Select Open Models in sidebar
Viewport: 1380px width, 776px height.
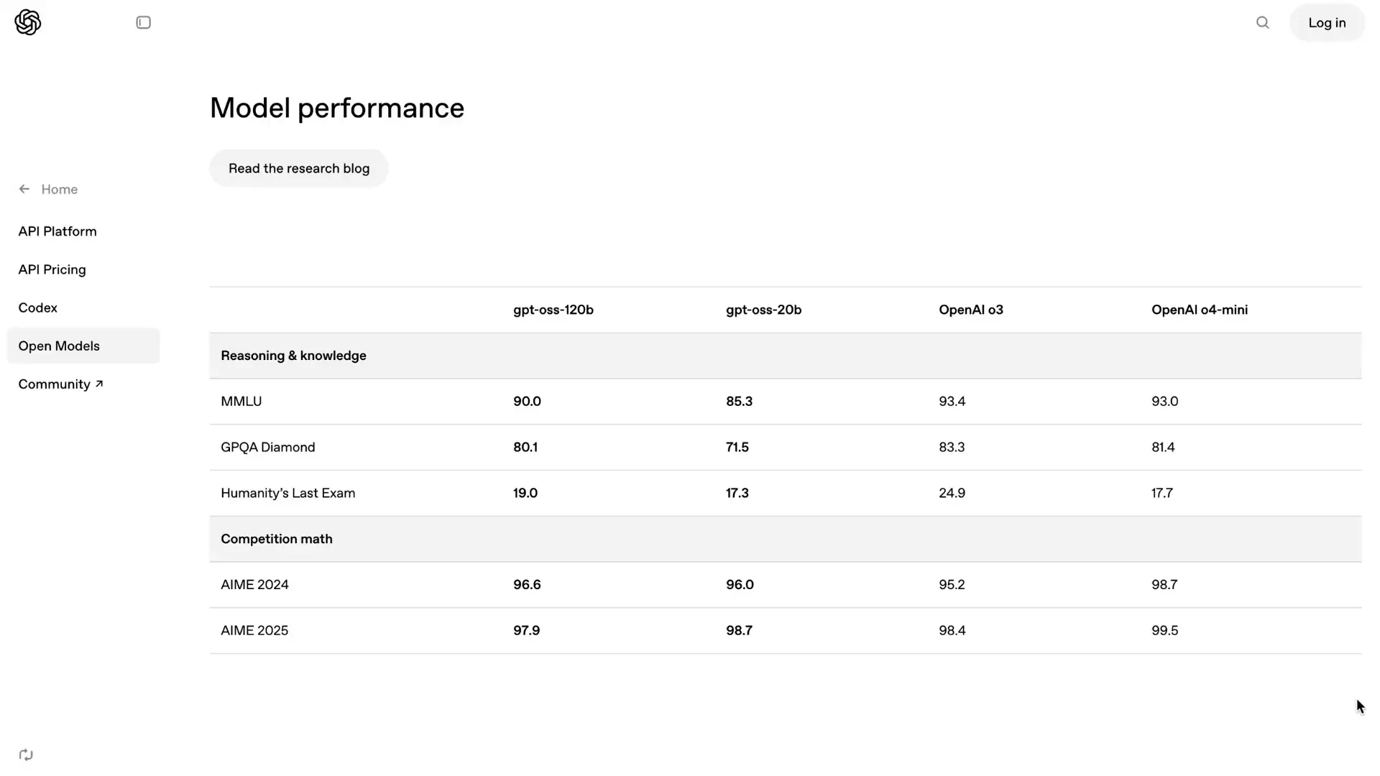click(x=83, y=346)
